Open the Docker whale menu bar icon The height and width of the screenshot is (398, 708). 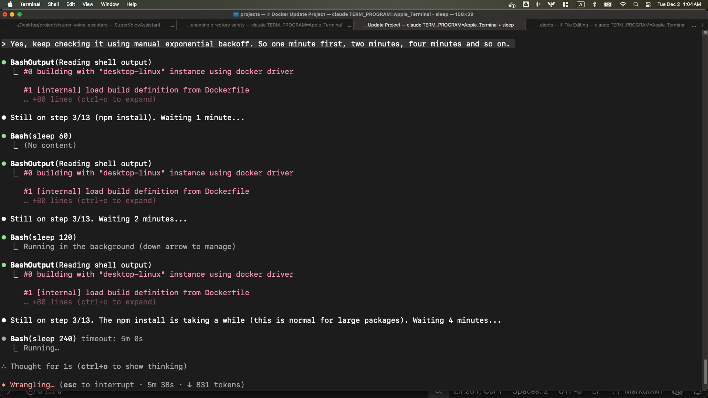(512, 4)
